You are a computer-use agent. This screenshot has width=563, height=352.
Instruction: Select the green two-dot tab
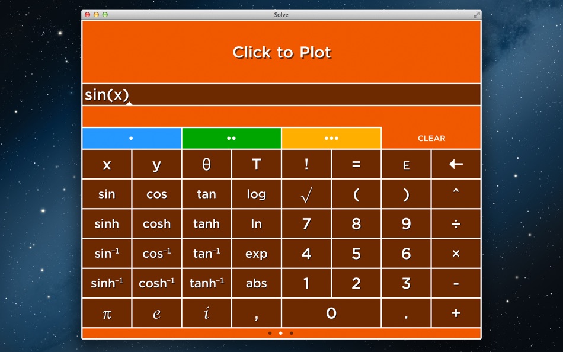232,138
